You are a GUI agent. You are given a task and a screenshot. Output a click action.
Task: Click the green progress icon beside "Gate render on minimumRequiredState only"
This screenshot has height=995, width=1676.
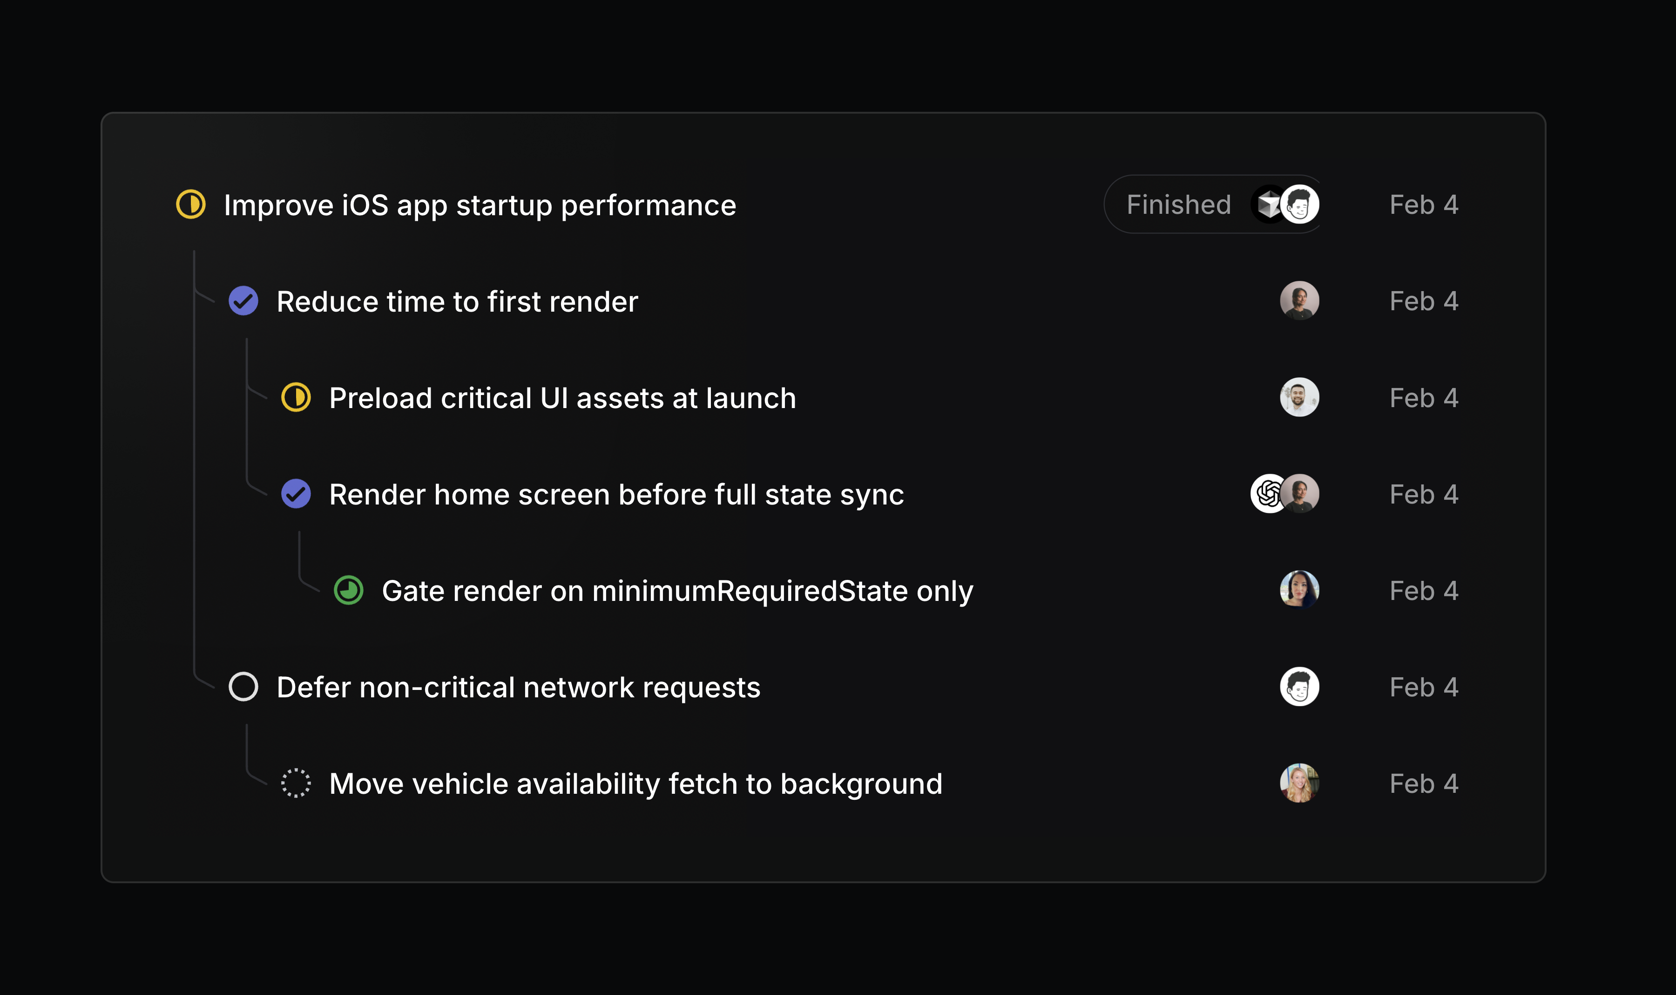point(348,591)
